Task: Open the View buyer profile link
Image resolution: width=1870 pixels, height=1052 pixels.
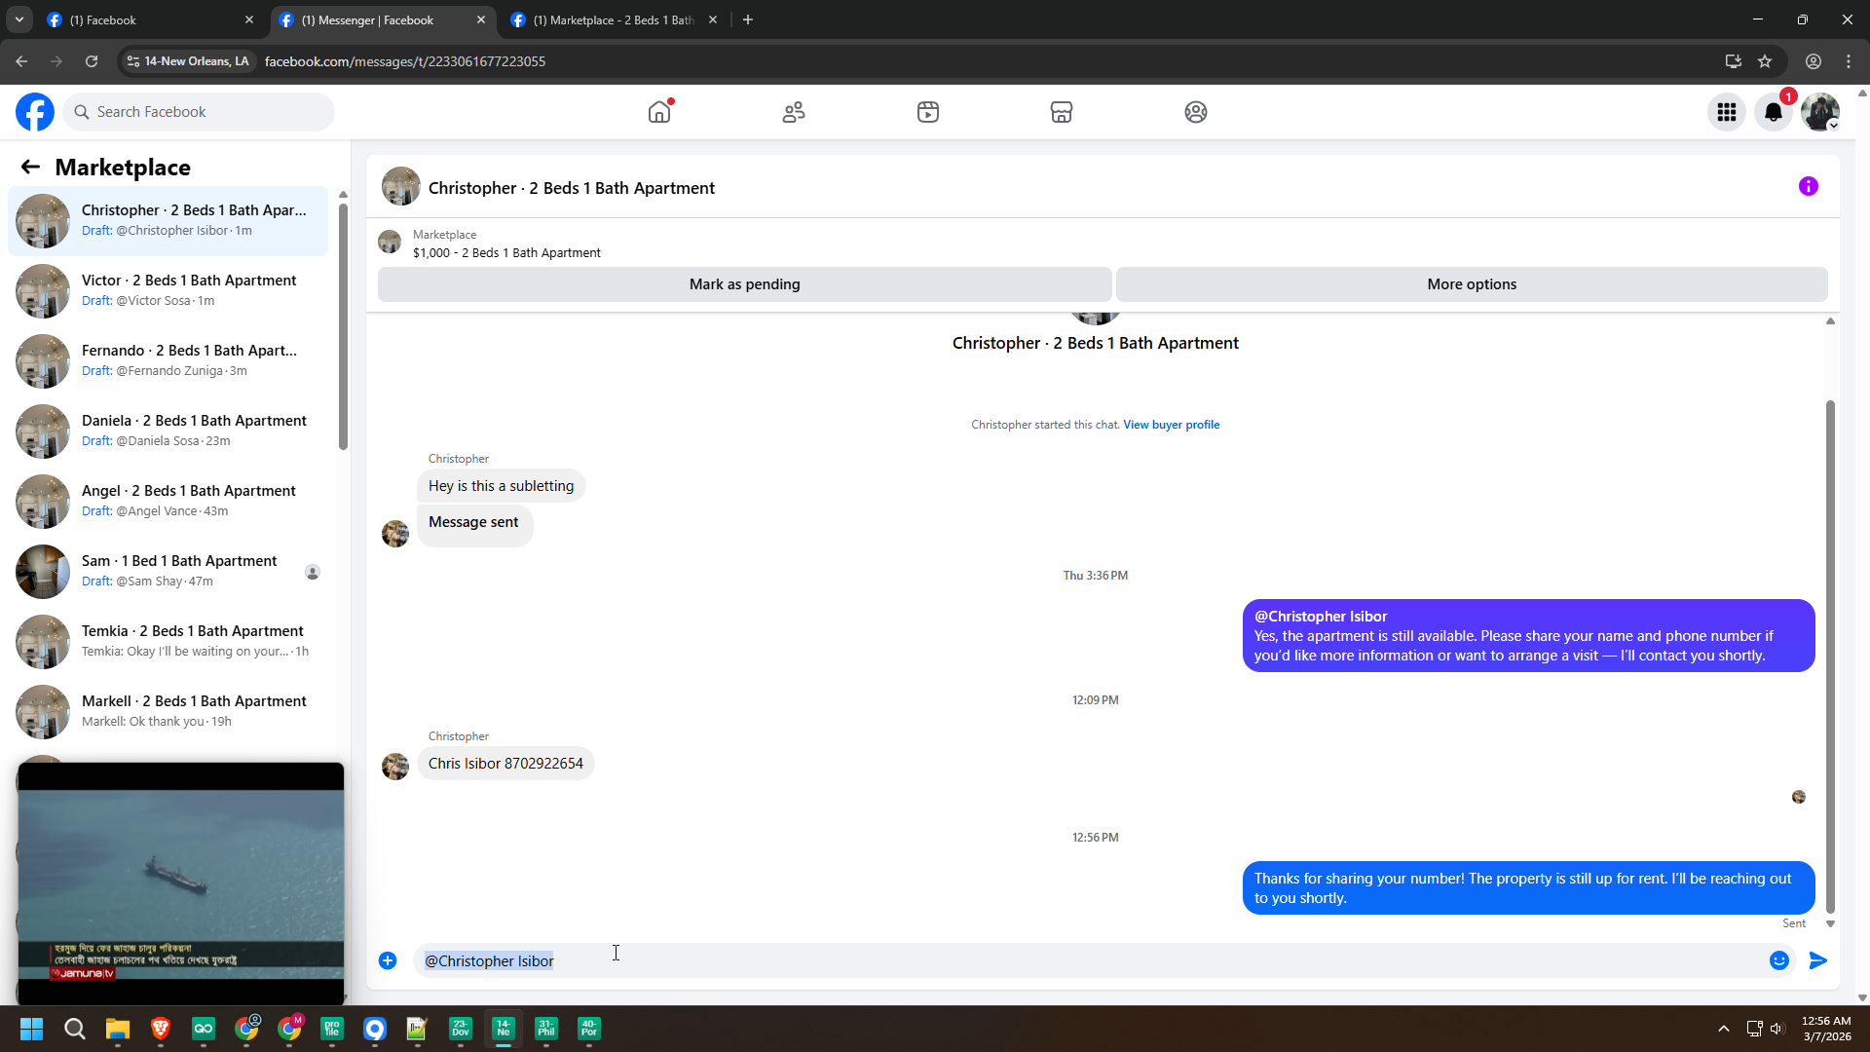Action: point(1171,425)
